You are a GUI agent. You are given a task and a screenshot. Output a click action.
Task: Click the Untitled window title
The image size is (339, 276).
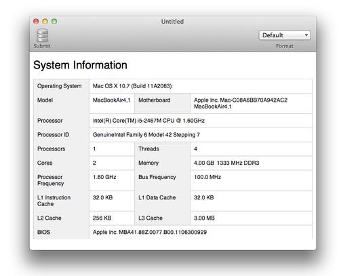(x=172, y=22)
